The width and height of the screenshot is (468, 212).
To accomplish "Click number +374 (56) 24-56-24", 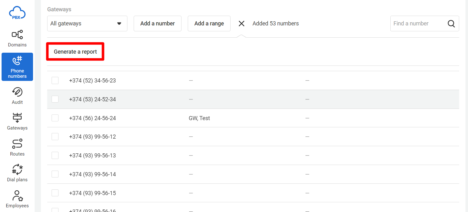I will pos(92,118).
